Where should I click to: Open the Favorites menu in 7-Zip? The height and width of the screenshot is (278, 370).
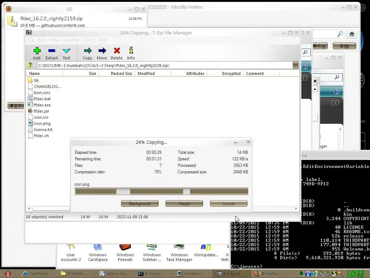[71, 40]
